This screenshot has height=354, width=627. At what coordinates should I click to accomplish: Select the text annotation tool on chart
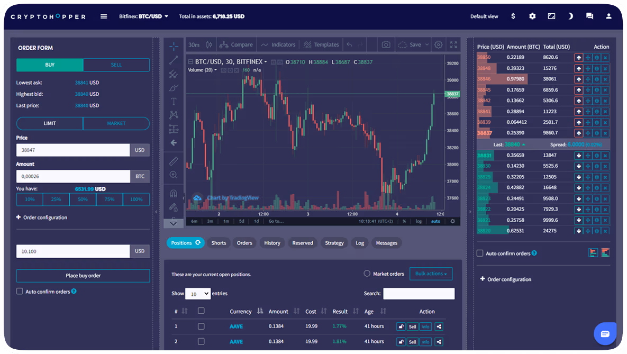click(174, 101)
